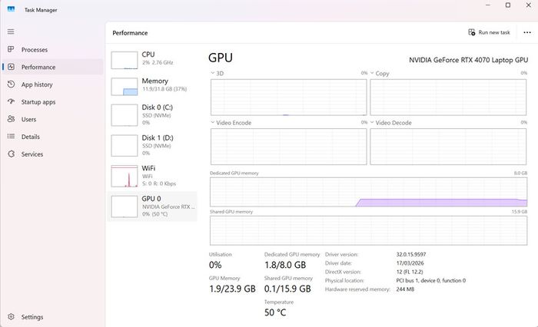Click the NVIDIA GeForce RTX 4070 Laptop GPU title
Viewport: 538px width, 327px height.
coord(468,60)
